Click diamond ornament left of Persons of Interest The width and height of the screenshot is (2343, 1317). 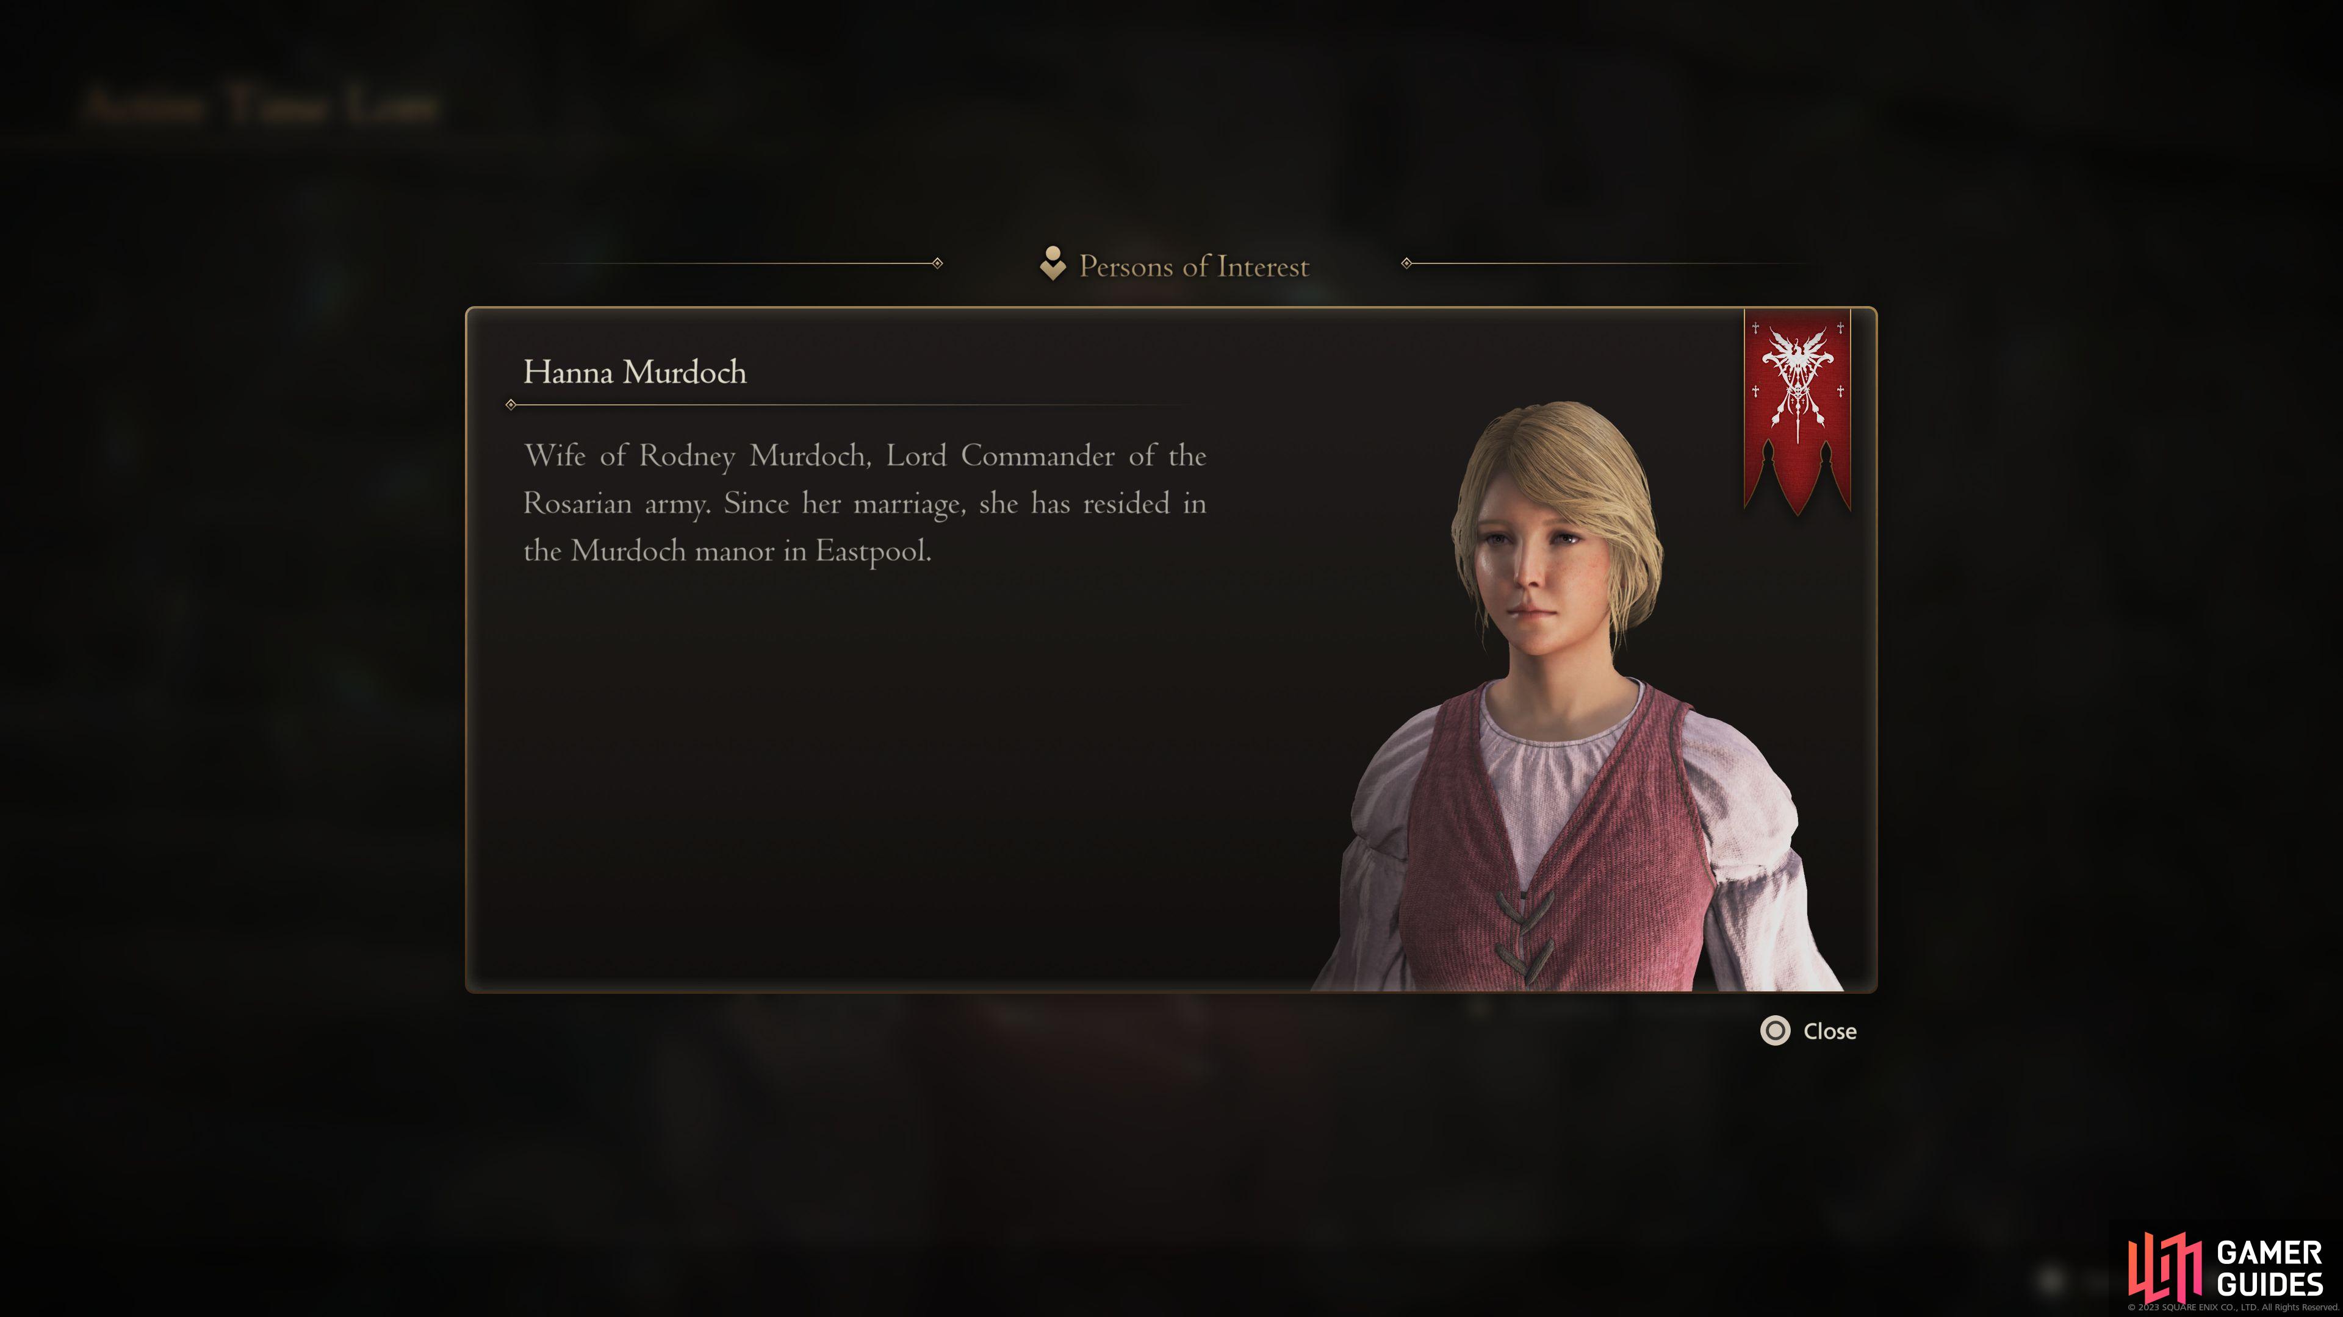pyautogui.click(x=937, y=263)
